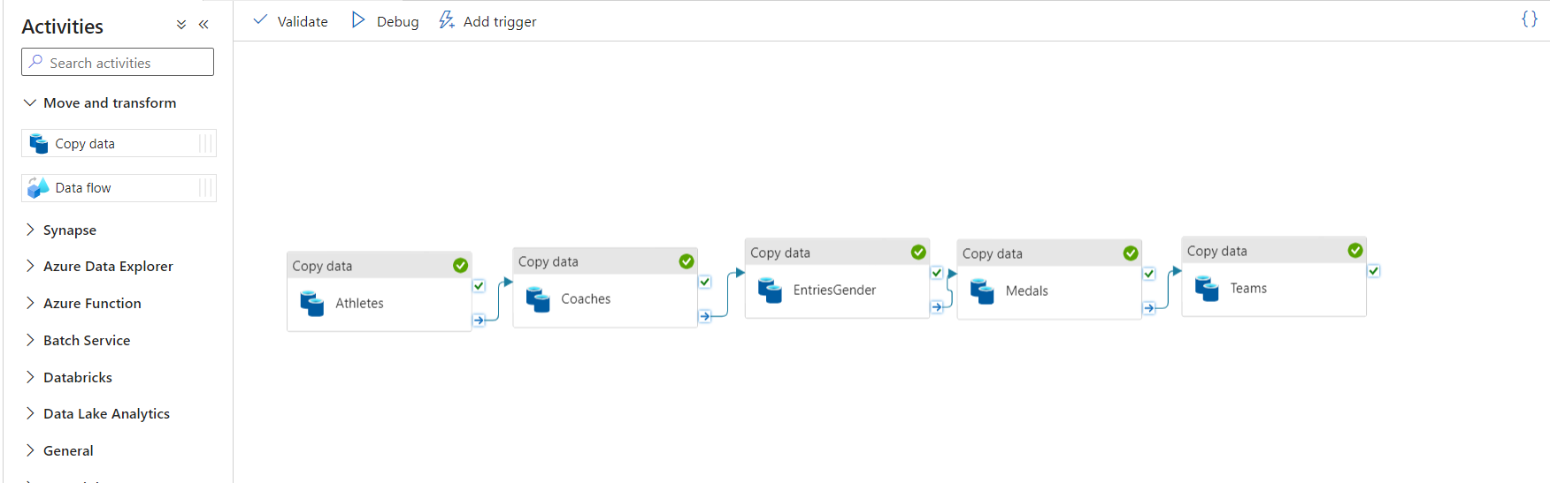Click the Debug button
Screen dimensions: 1550x483
click(385, 20)
